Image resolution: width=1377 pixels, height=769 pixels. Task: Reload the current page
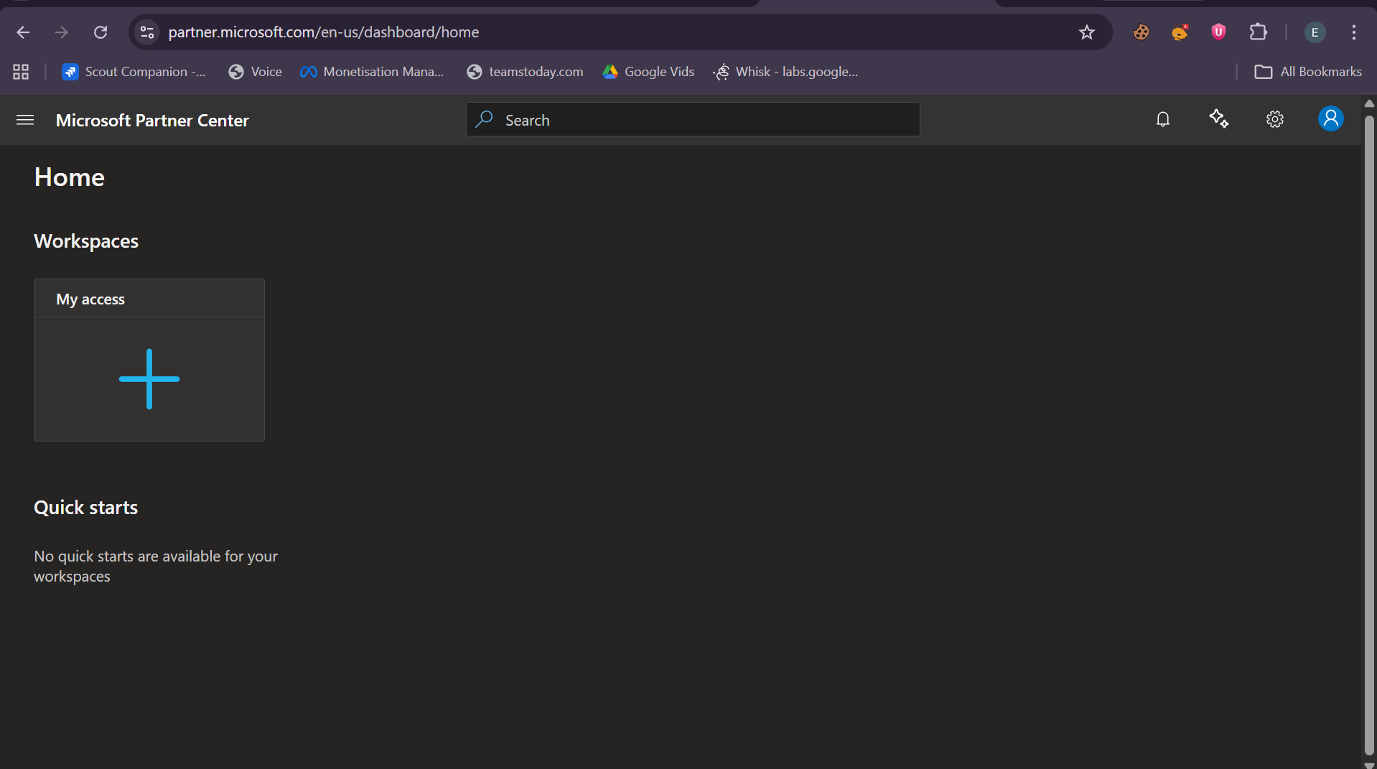pyautogui.click(x=101, y=32)
